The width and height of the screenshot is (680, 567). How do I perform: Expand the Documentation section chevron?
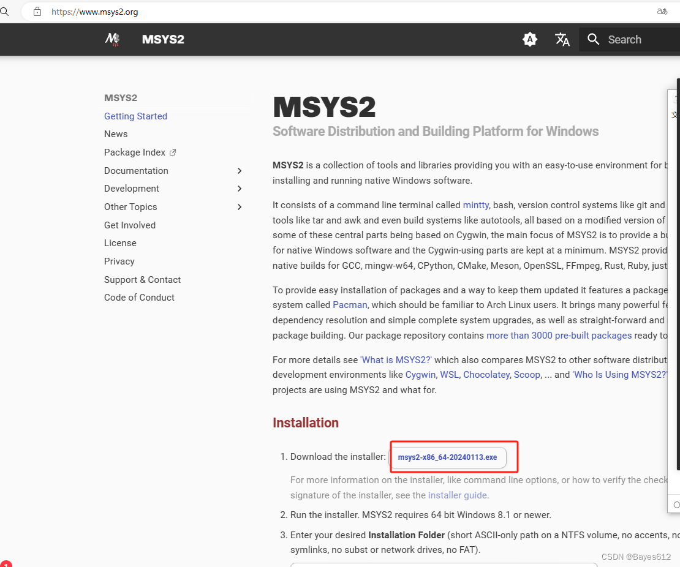click(240, 170)
